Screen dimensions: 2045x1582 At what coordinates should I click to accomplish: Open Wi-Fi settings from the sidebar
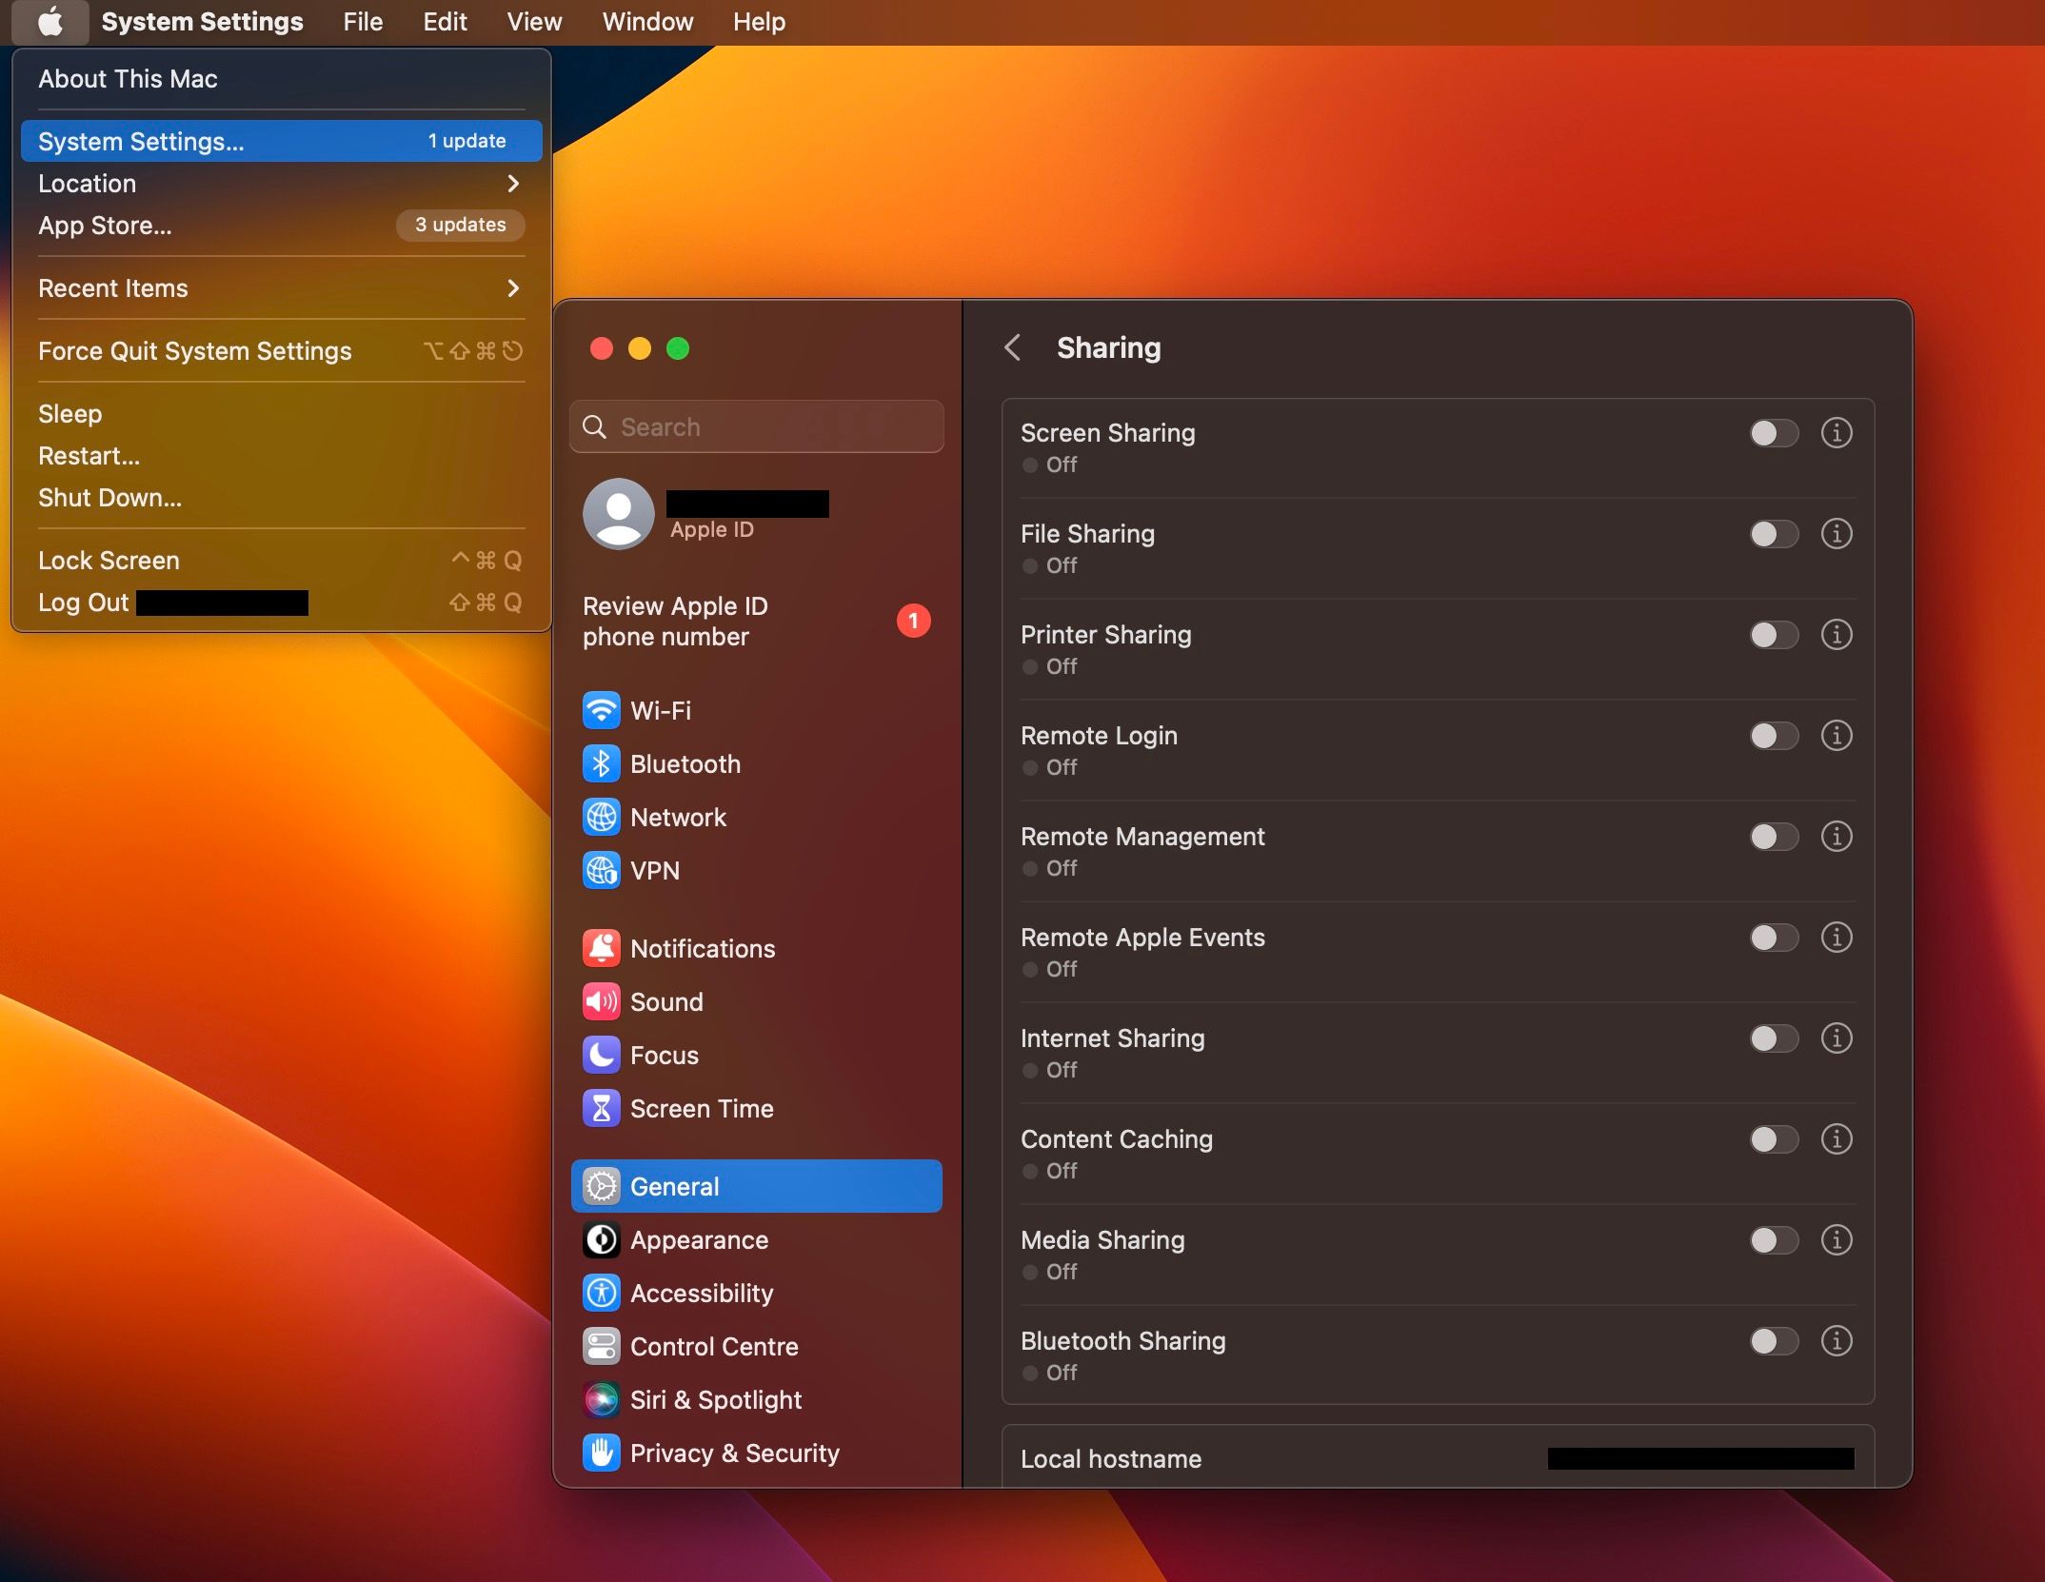click(x=660, y=710)
